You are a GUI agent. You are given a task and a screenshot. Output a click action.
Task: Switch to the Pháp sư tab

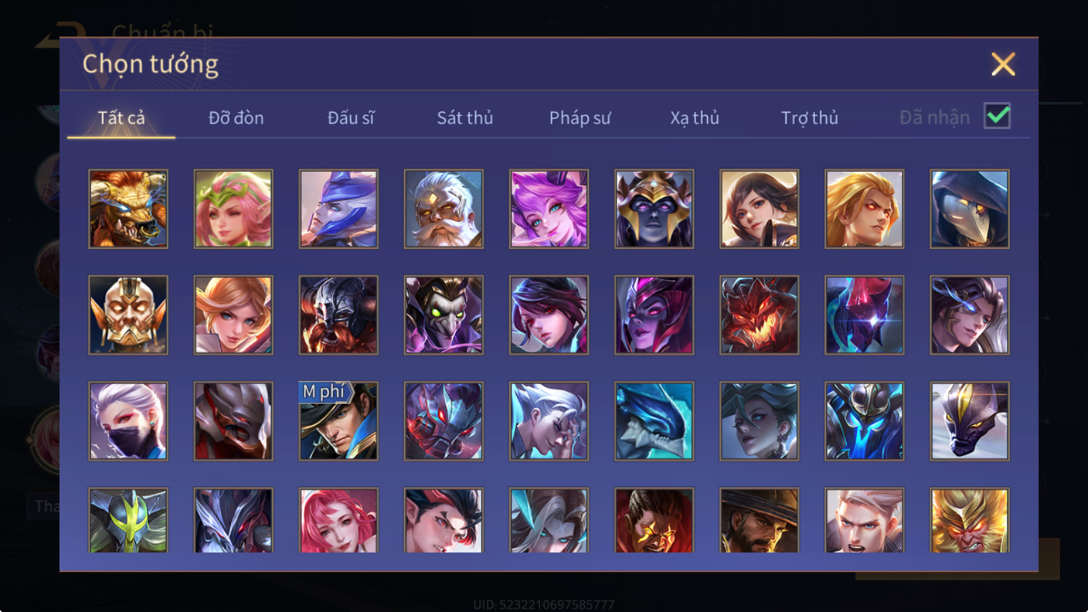[580, 118]
